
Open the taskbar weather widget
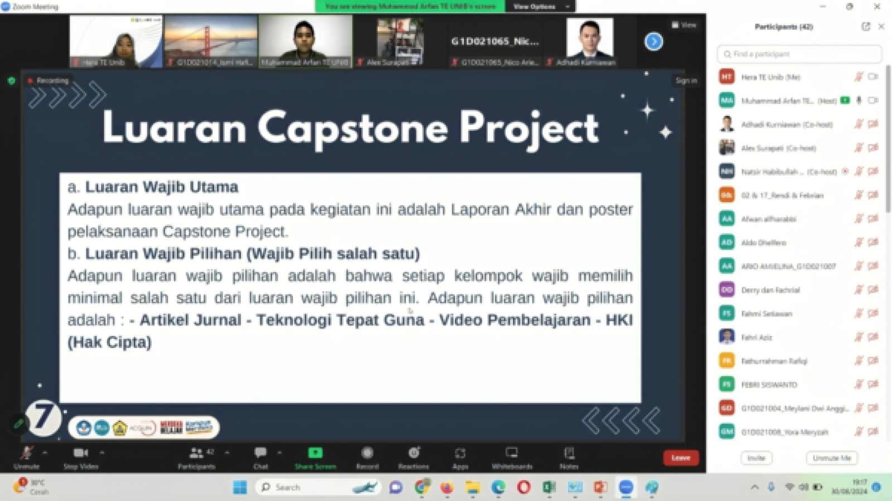point(32,487)
